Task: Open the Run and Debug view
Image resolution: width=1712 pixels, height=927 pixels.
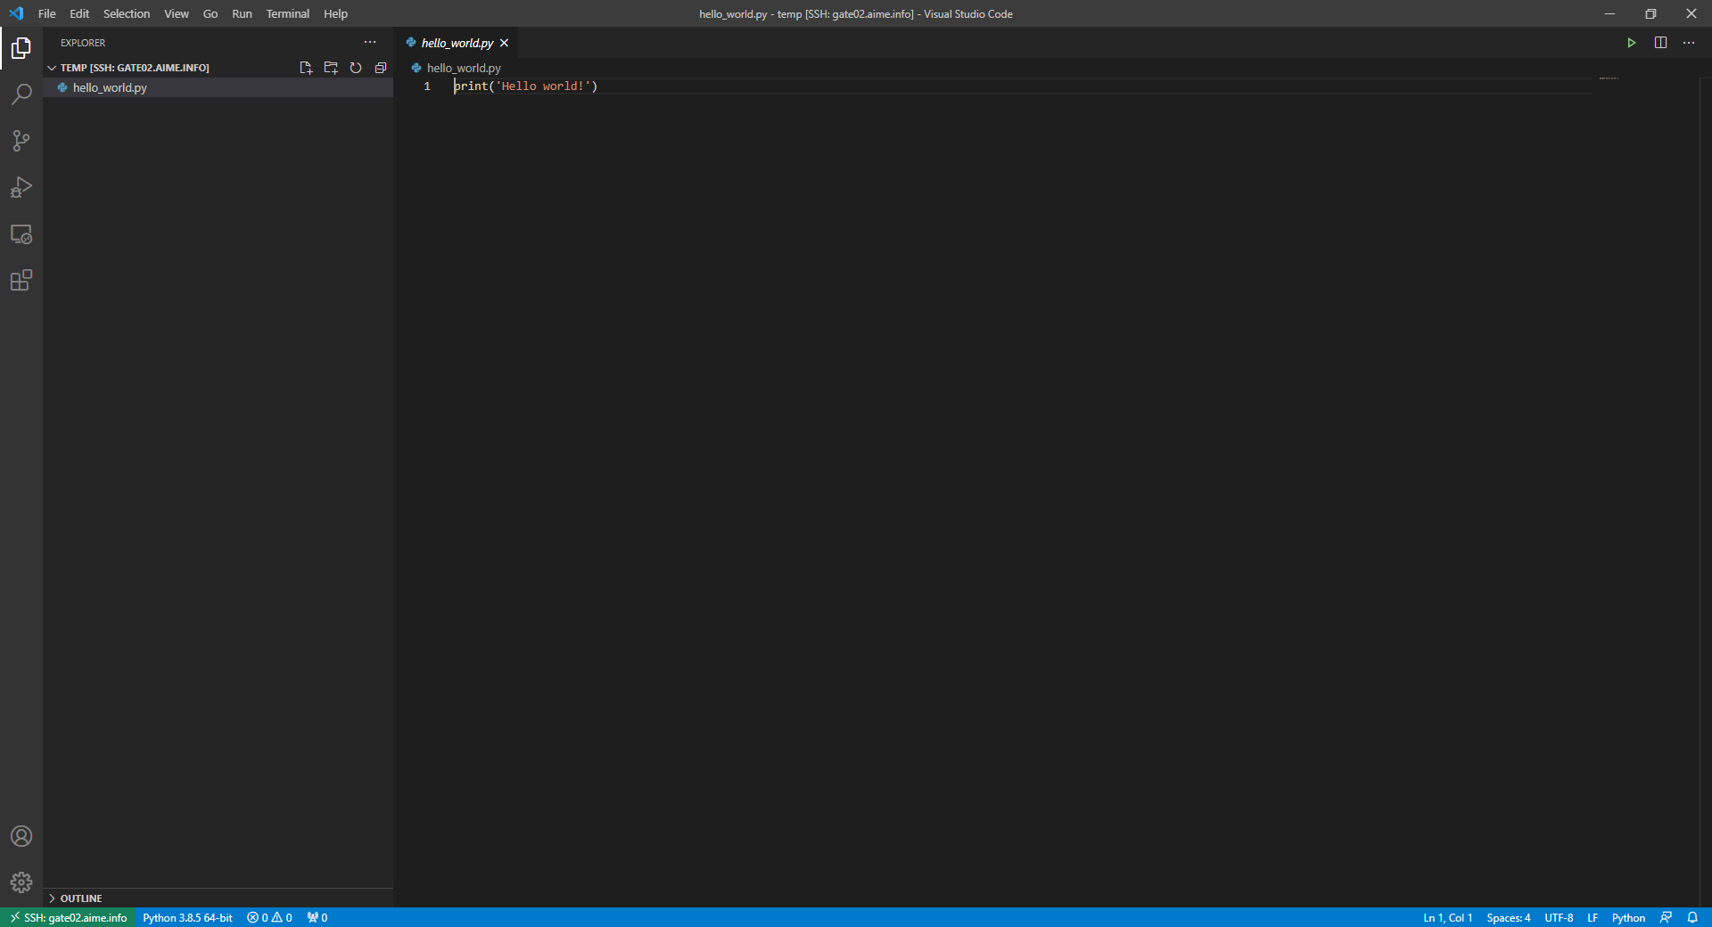Action: 21,187
